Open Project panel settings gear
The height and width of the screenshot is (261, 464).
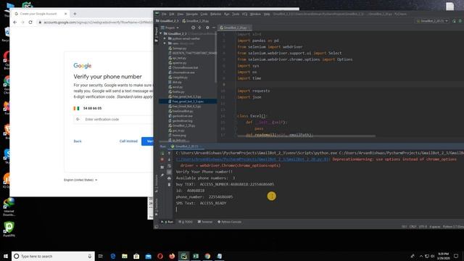[x=207, y=28]
